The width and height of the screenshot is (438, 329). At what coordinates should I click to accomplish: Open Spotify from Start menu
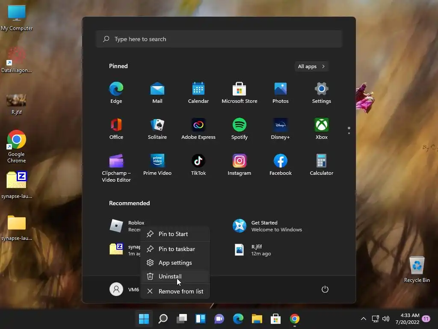(x=240, y=129)
